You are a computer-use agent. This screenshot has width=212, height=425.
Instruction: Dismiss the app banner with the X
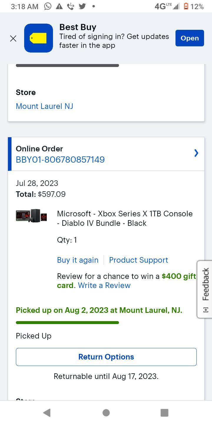13,38
